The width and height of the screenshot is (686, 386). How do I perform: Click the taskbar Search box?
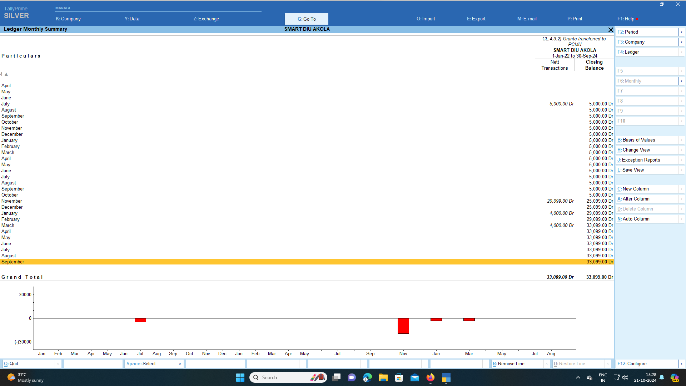288,377
